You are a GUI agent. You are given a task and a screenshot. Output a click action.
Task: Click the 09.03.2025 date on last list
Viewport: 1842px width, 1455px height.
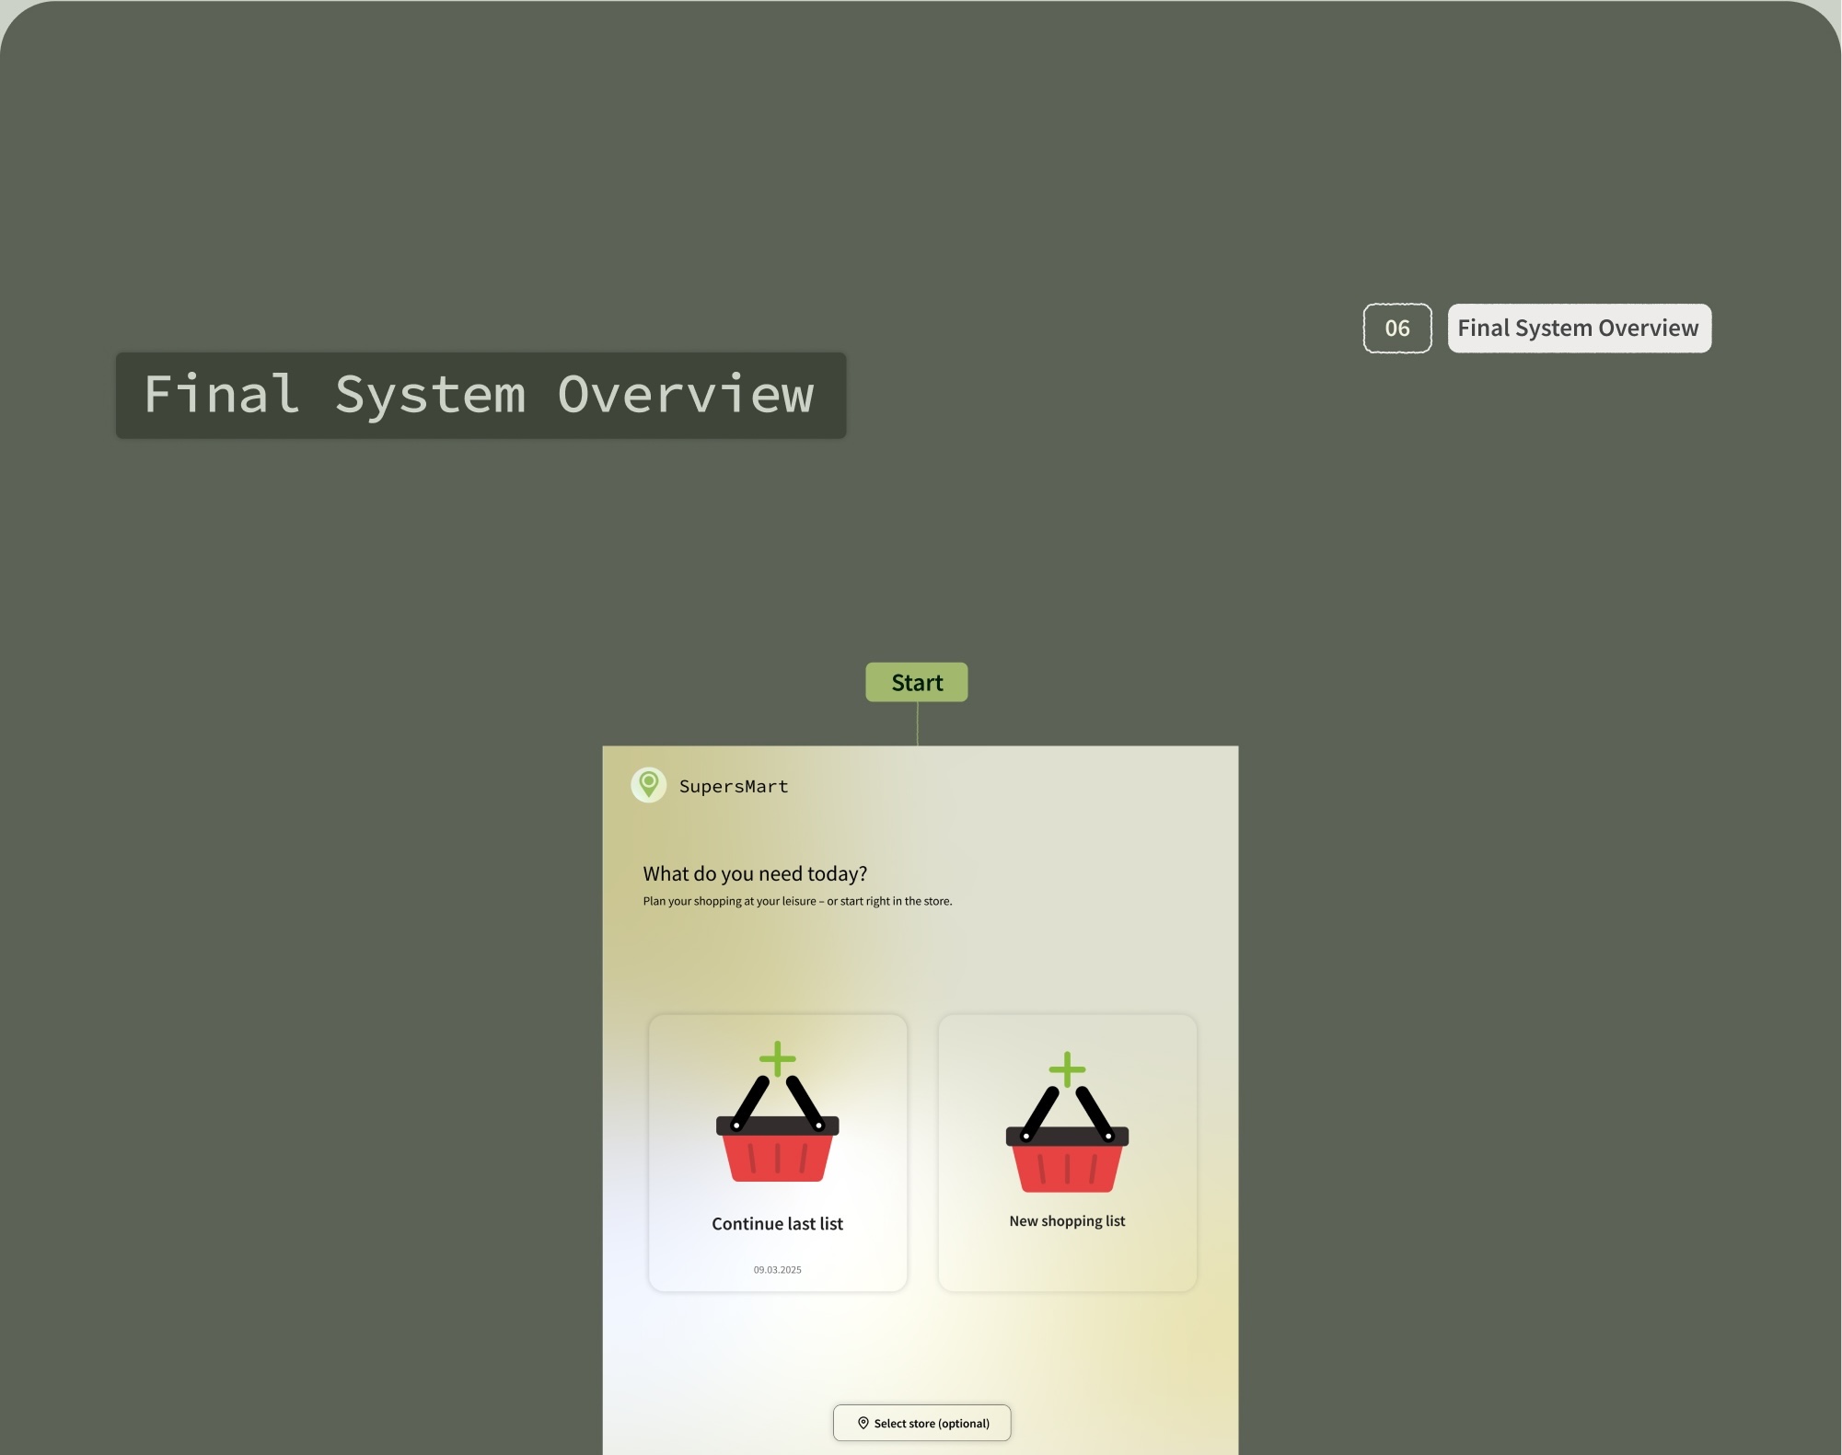[x=778, y=1269]
